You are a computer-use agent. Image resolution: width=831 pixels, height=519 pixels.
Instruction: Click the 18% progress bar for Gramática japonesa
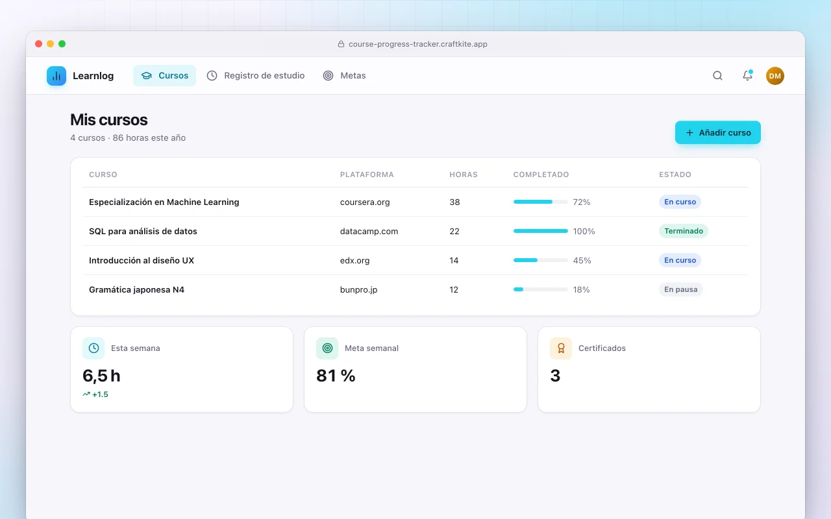[x=541, y=289]
